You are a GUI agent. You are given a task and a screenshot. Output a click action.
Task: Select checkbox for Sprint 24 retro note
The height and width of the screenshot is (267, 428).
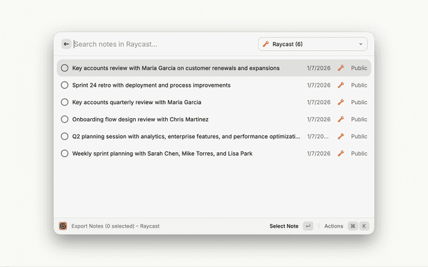tap(65, 85)
